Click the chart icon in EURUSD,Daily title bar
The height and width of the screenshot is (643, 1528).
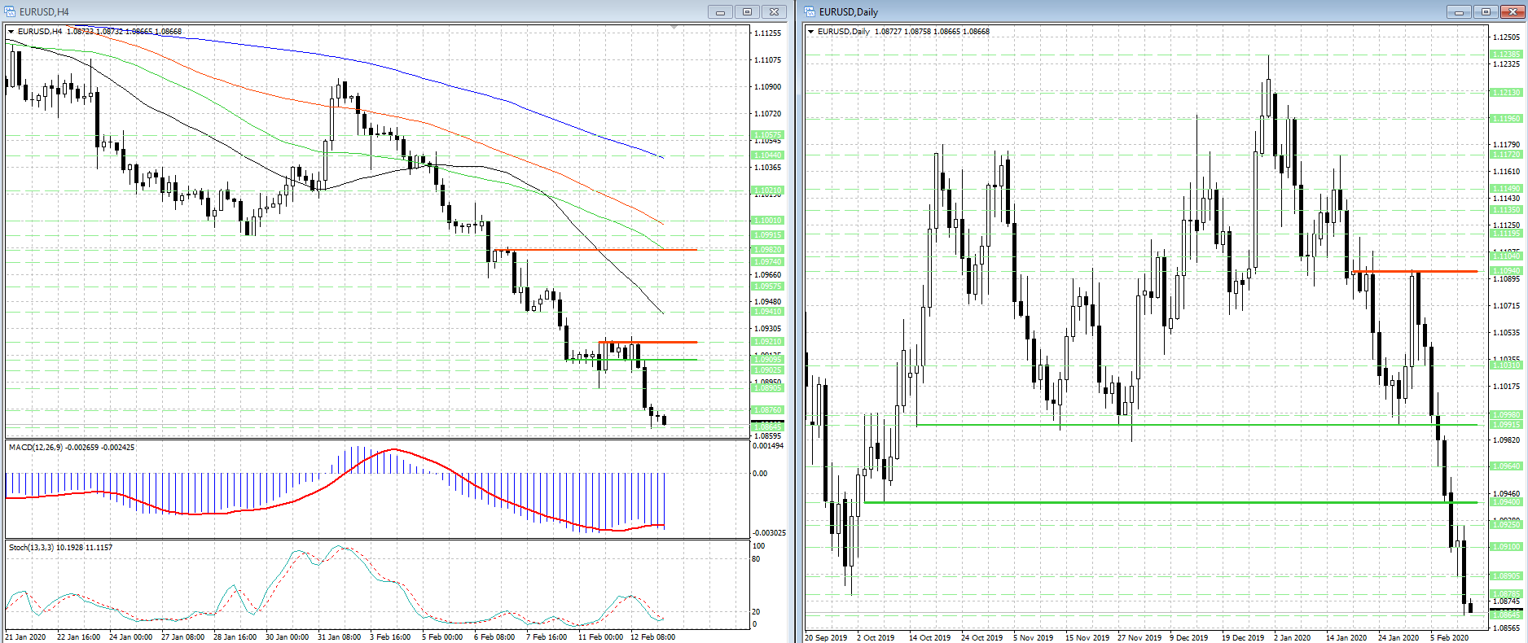810,11
